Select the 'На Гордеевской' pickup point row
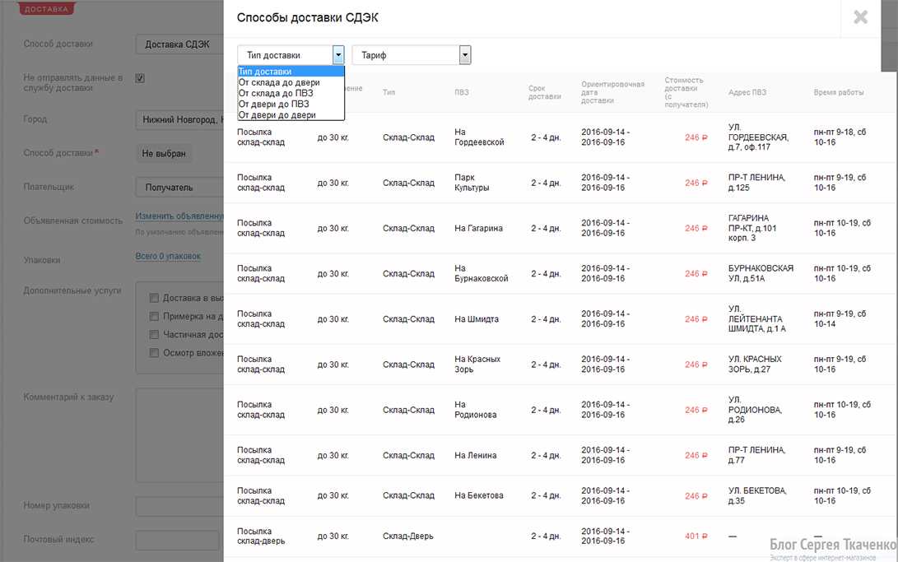This screenshot has width=898, height=562. tap(480, 137)
